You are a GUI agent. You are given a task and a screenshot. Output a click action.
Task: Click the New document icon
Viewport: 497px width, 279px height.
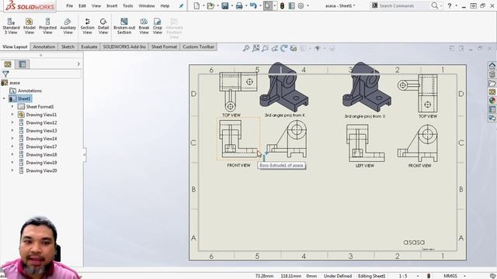coord(196,5)
